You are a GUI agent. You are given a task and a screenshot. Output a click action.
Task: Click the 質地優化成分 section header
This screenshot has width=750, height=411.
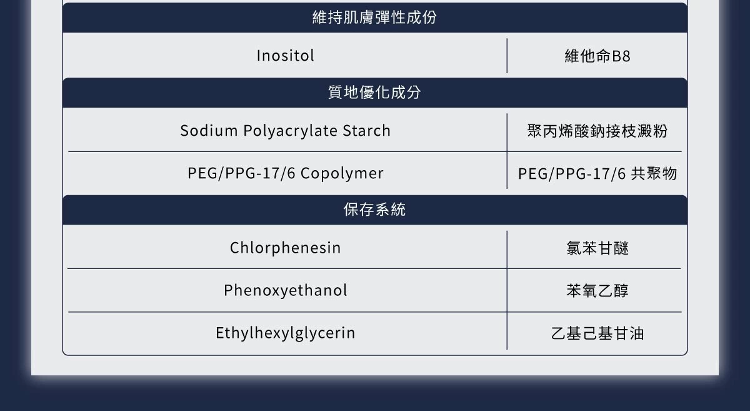pyautogui.click(x=375, y=93)
